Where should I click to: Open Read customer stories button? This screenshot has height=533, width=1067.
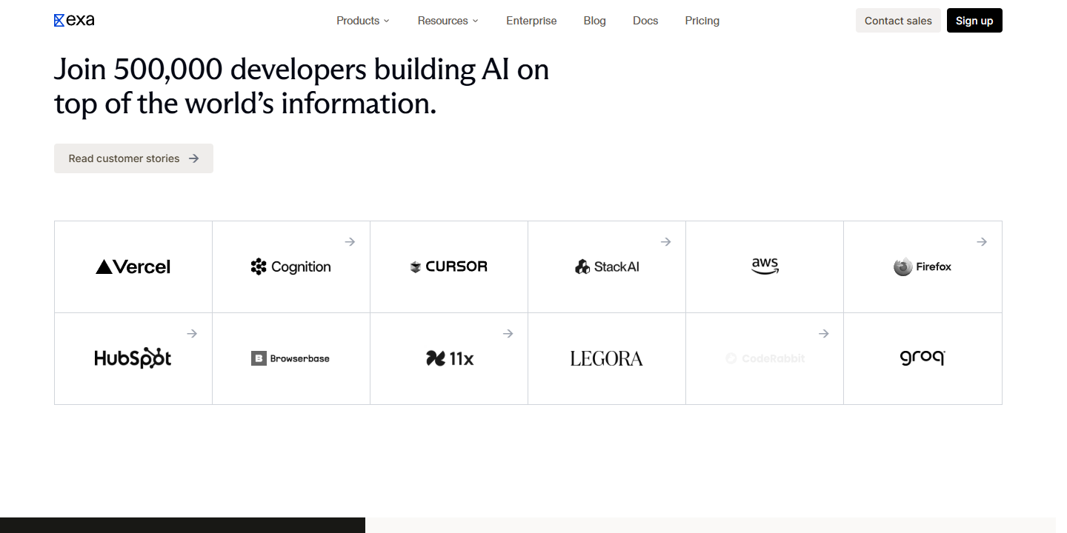click(x=133, y=158)
